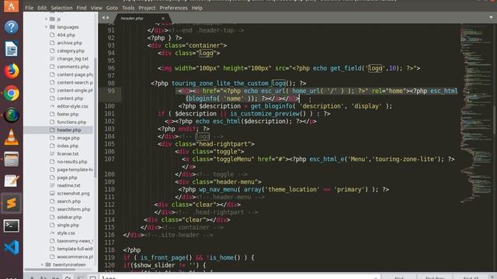Click the CSS icon beside editor-style.css
497x279 pixels.
click(x=52, y=106)
